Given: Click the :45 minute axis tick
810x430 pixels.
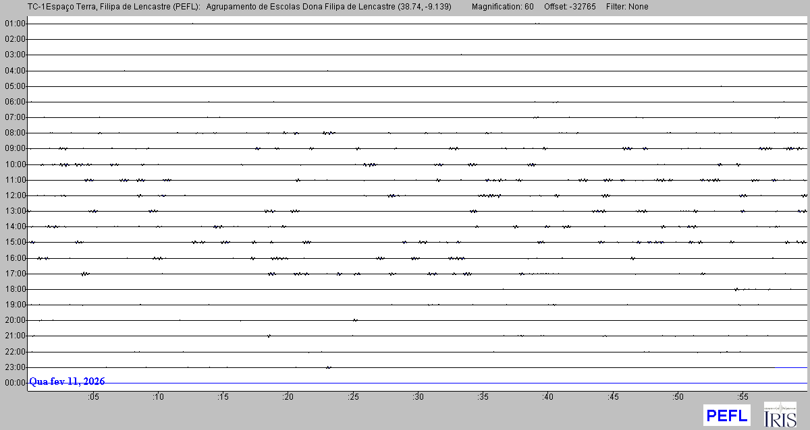Looking at the screenshot, I should [613, 398].
